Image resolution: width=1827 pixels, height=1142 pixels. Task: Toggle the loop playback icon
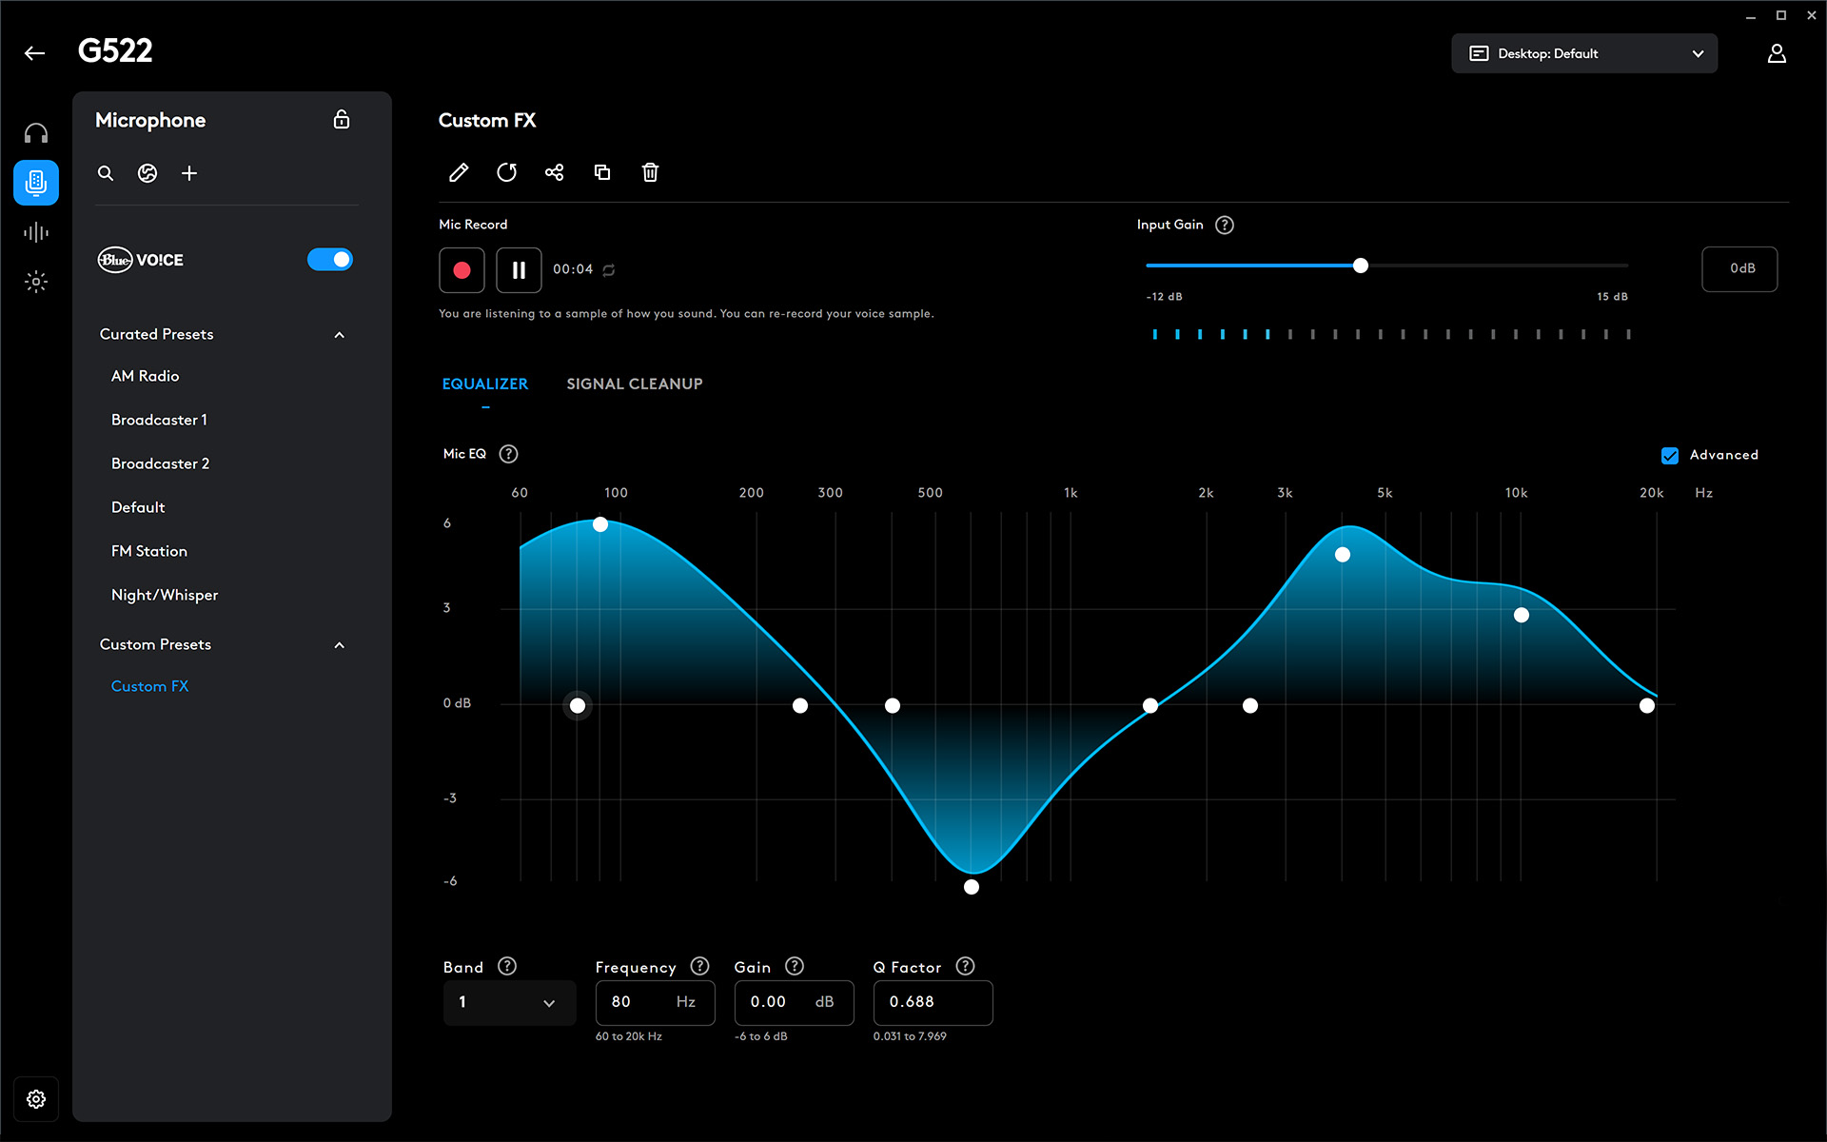click(x=609, y=270)
